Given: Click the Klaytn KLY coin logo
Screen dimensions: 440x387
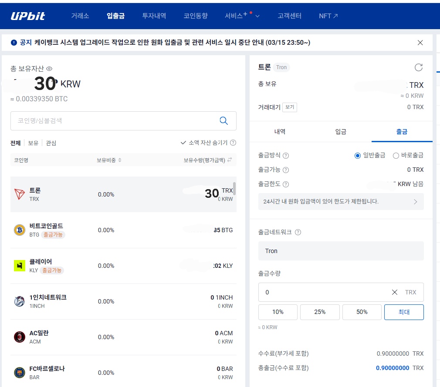Looking at the screenshot, I should (x=19, y=266).
